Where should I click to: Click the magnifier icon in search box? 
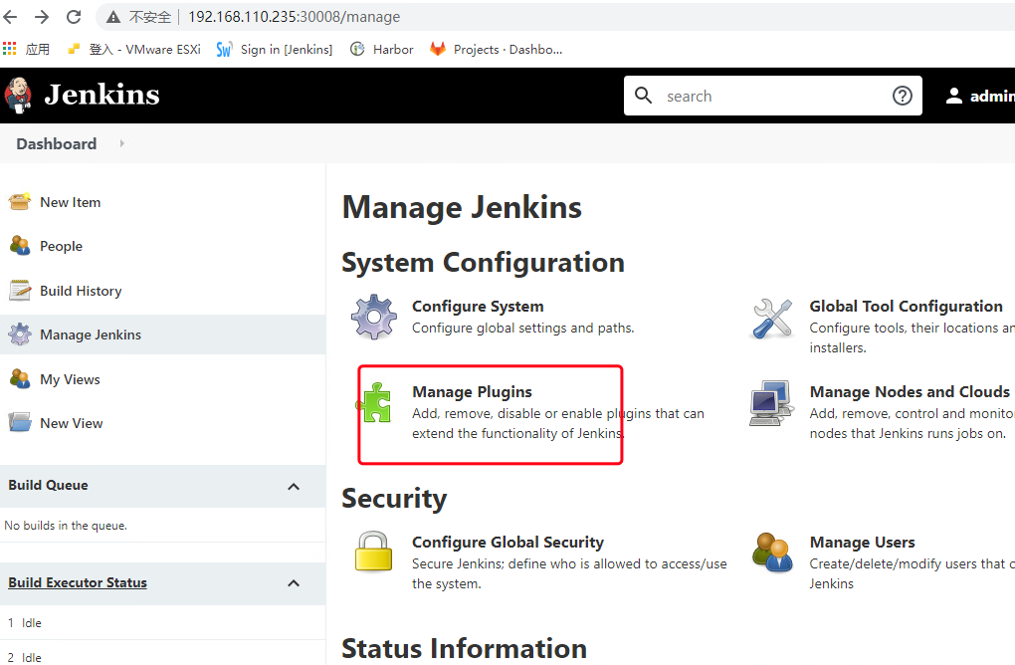tap(644, 96)
